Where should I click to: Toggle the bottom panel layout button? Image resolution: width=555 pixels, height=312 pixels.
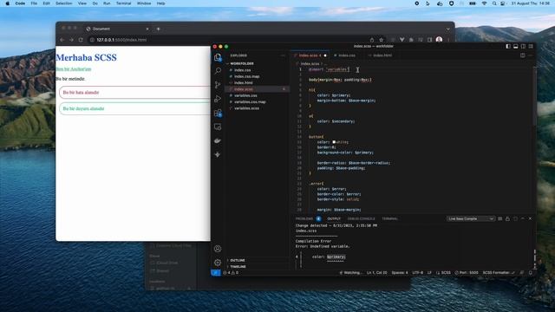(x=515, y=46)
